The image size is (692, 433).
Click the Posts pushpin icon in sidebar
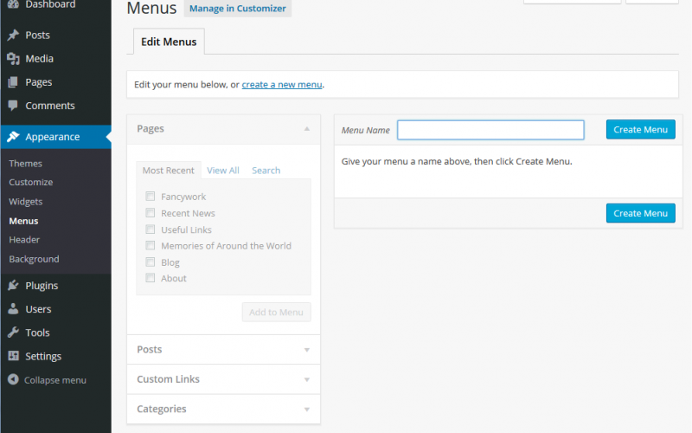click(x=13, y=35)
